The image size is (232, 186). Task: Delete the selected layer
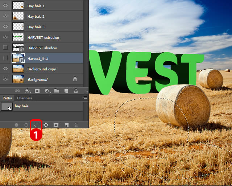76,91
